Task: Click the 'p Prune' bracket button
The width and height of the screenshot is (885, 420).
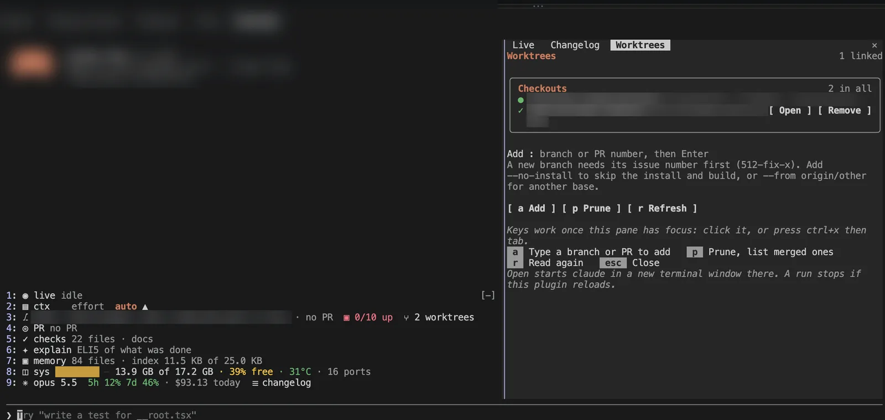Action: (591, 208)
